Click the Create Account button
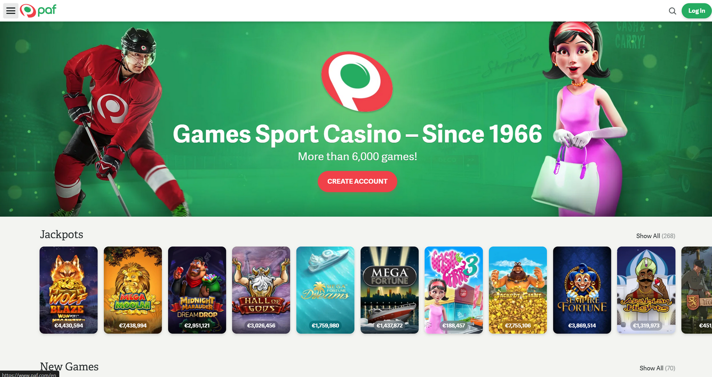This screenshot has width=712, height=377. (357, 181)
